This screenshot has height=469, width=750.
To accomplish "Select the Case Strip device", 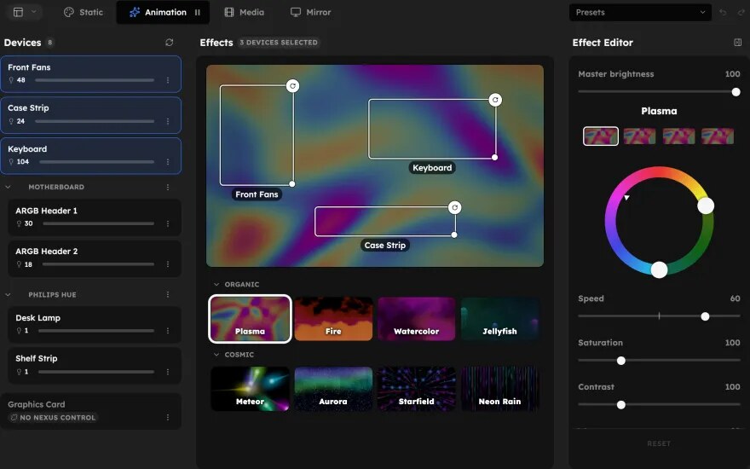I will (91, 115).
